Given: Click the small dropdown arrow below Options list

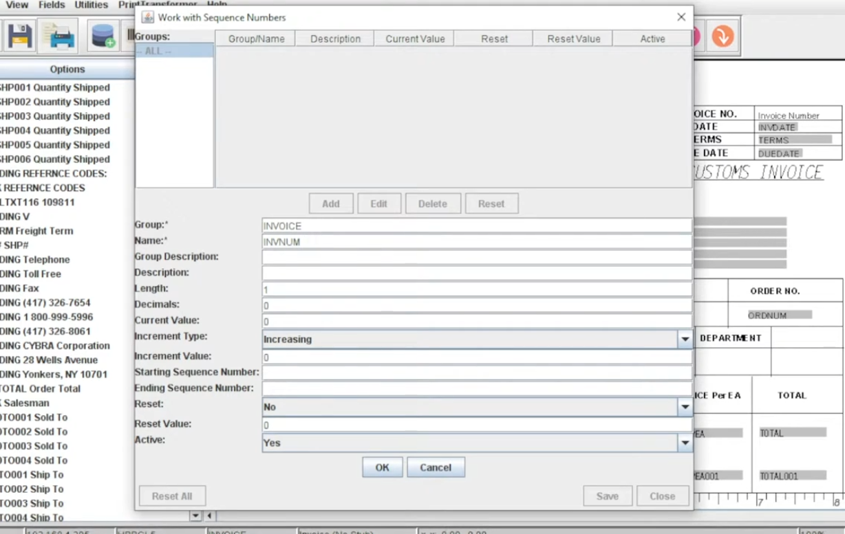Looking at the screenshot, I should tap(195, 515).
